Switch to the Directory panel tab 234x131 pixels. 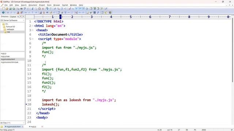(5, 16)
